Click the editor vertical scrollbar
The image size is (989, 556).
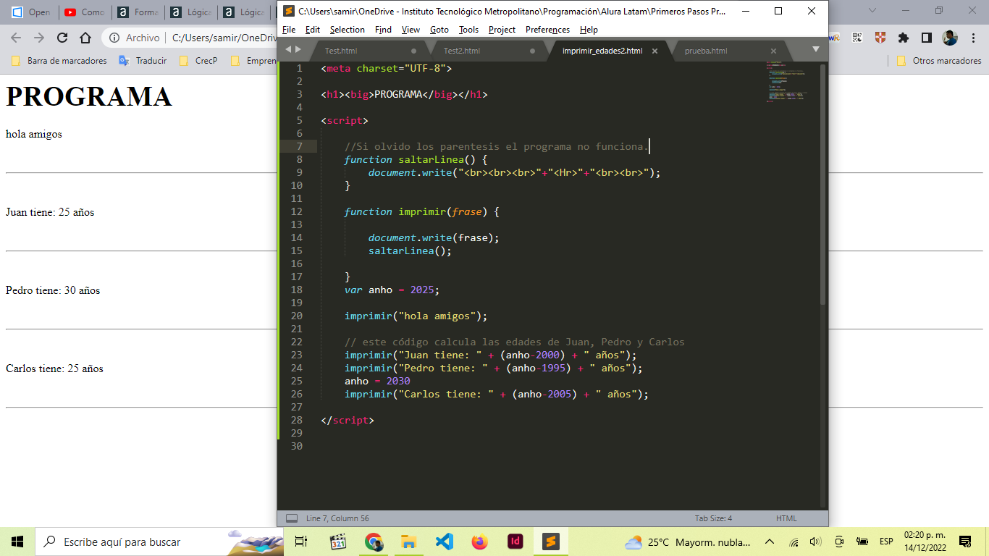point(822,185)
